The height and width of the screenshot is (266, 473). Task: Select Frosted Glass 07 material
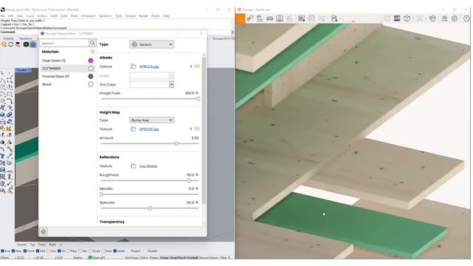(68, 76)
